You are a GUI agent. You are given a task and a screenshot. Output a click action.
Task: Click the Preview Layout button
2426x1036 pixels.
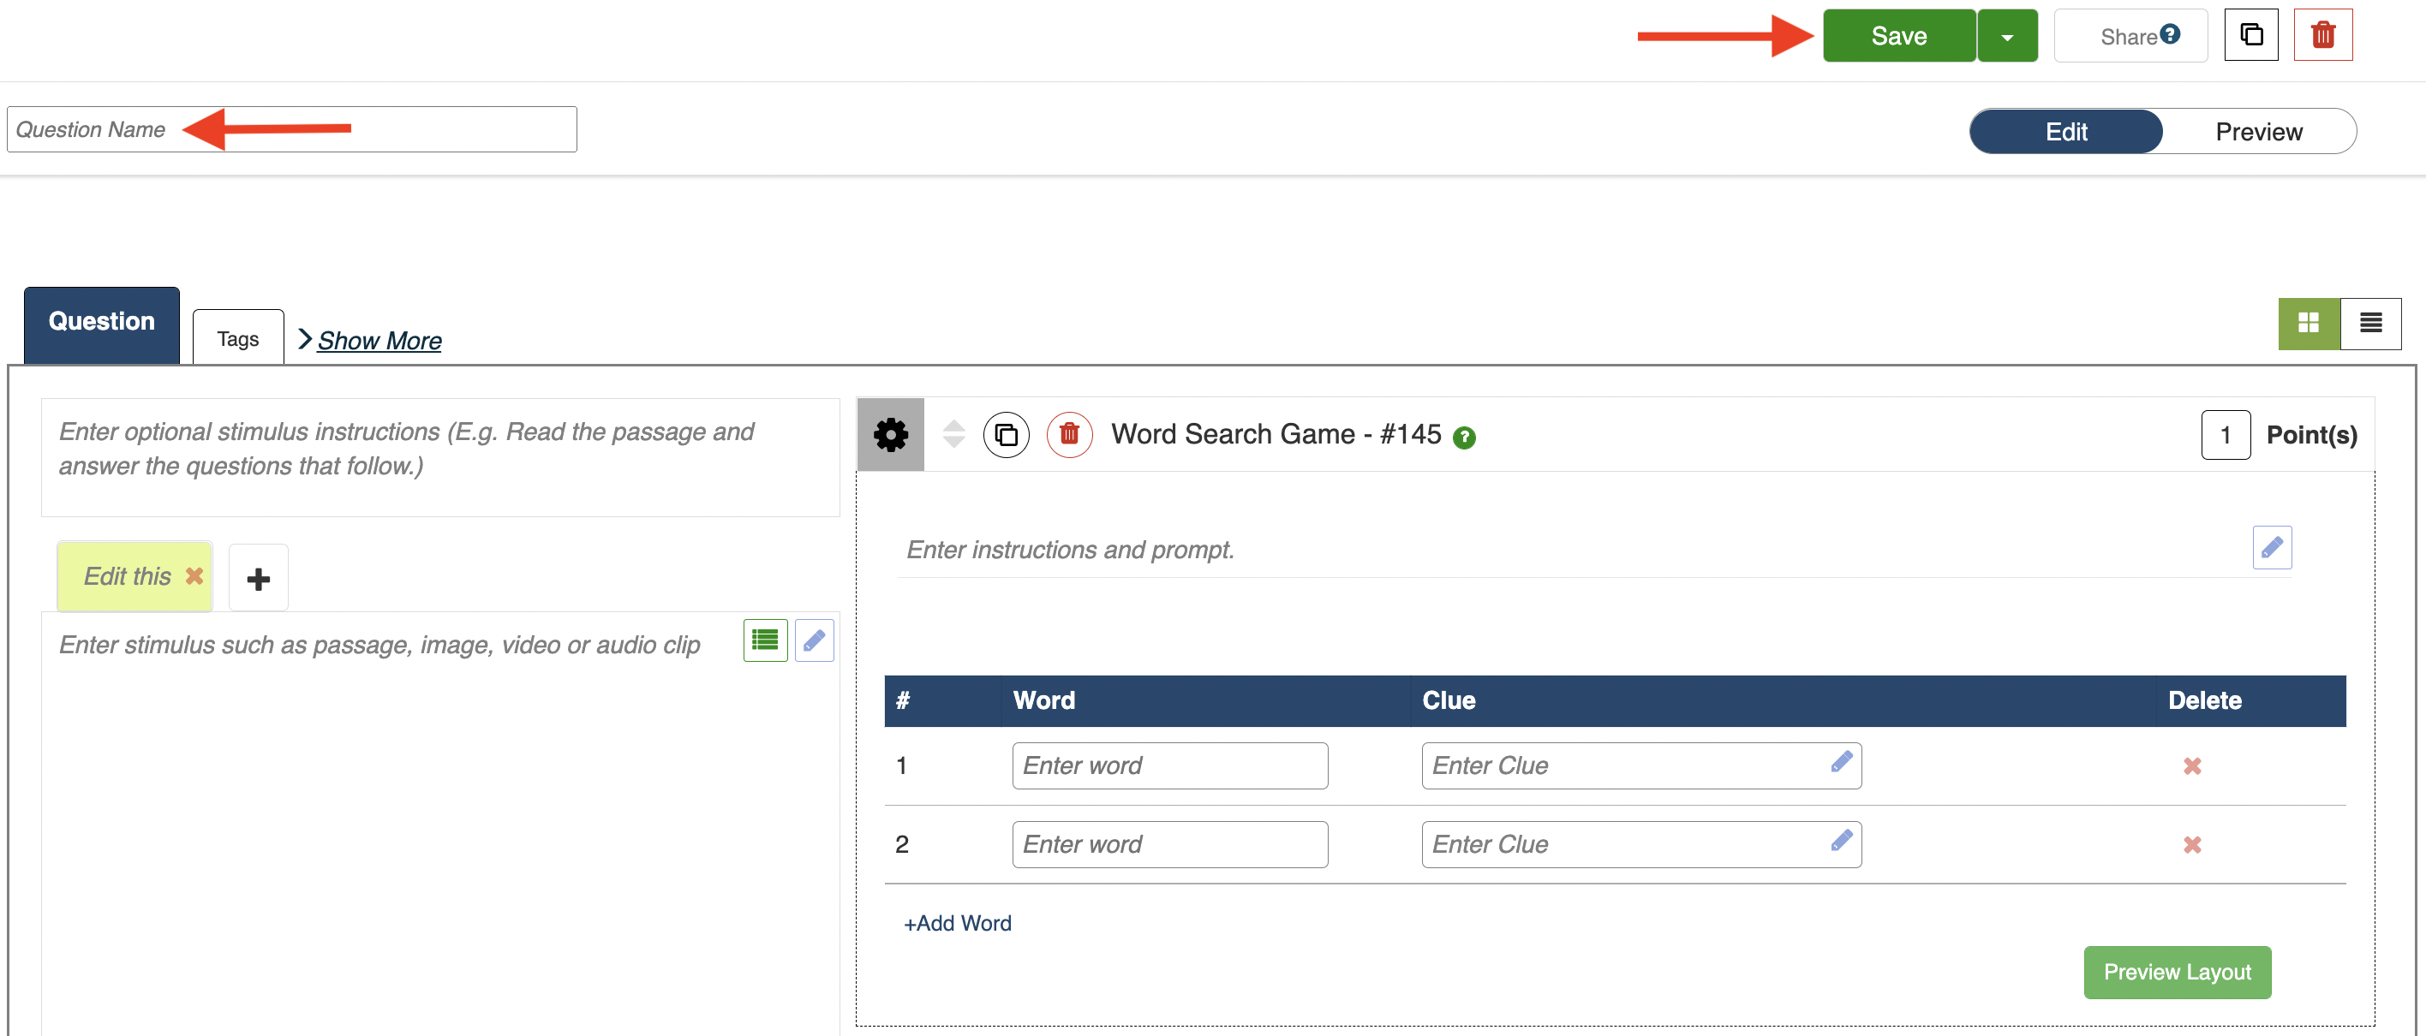[x=2177, y=972]
